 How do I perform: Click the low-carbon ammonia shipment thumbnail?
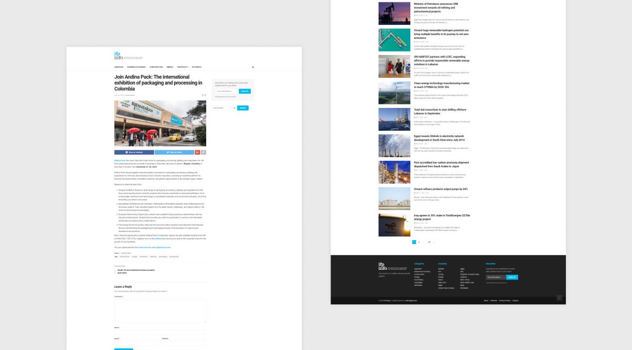(394, 172)
